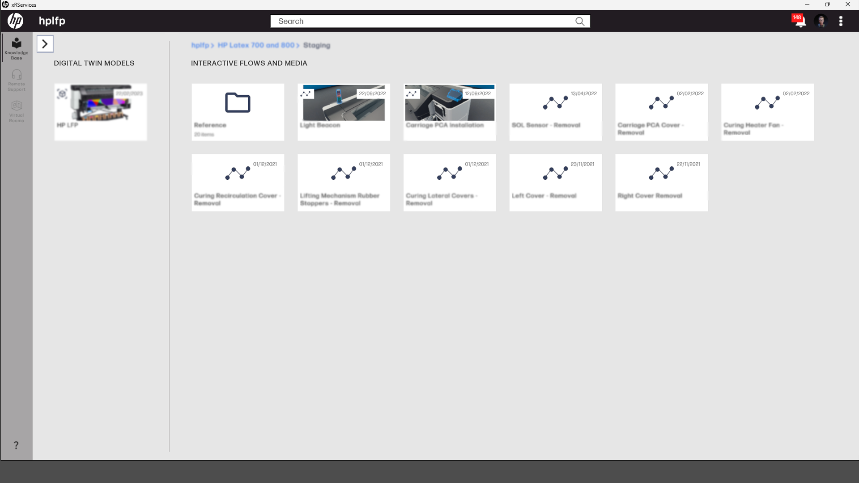Viewport: 859px width, 483px height.
Task: Open the SOL Sensor Removal flow
Action: [x=555, y=112]
